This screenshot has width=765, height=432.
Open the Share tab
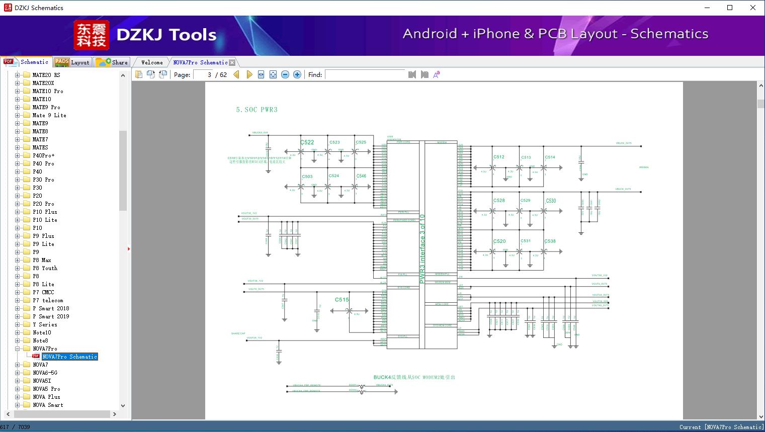pos(112,62)
